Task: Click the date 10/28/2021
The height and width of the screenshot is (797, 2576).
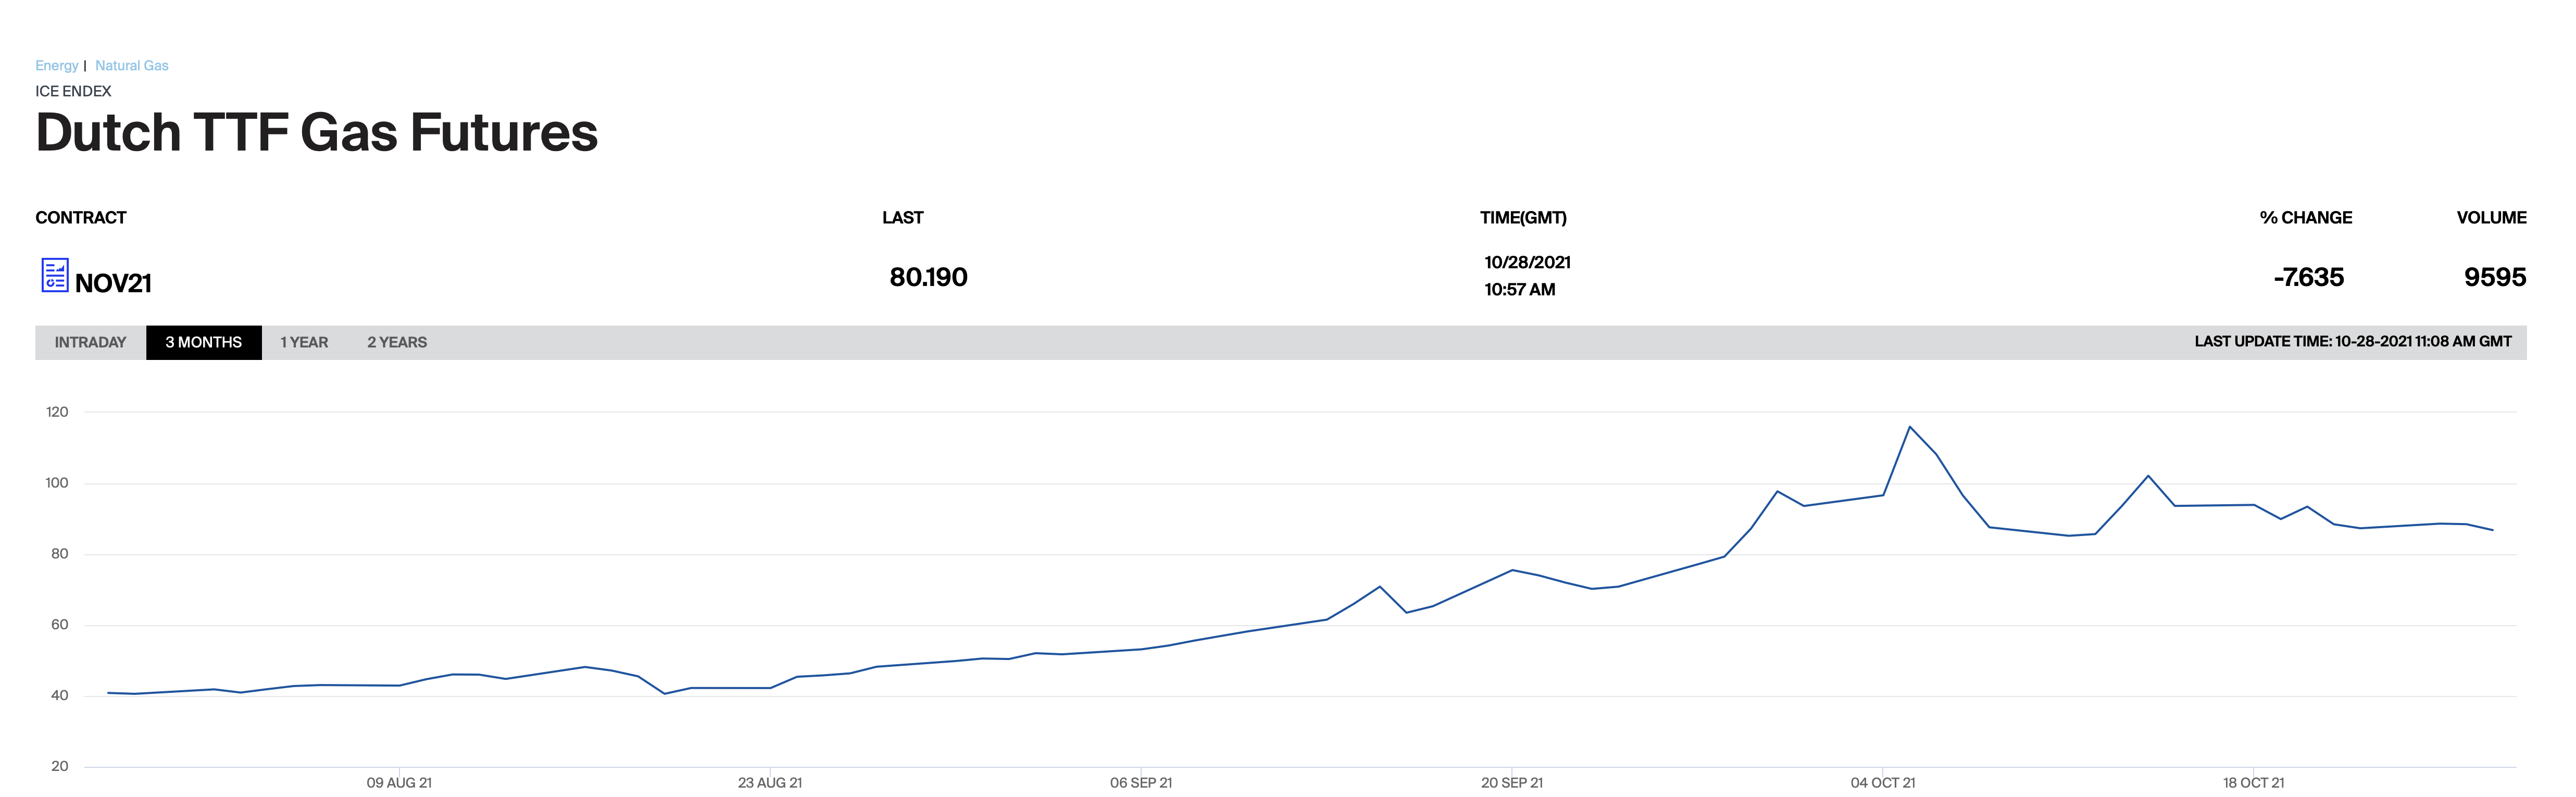Action: pos(1527,262)
